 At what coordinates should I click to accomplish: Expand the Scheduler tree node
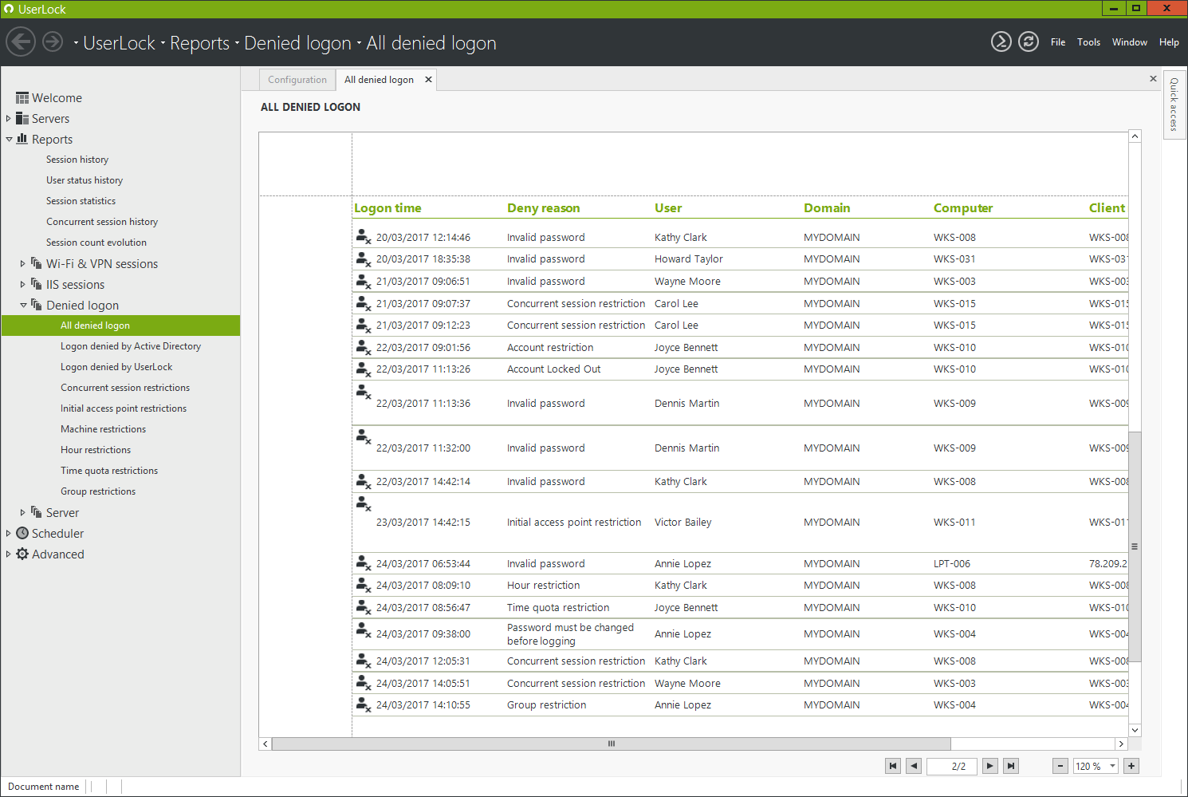[8, 533]
